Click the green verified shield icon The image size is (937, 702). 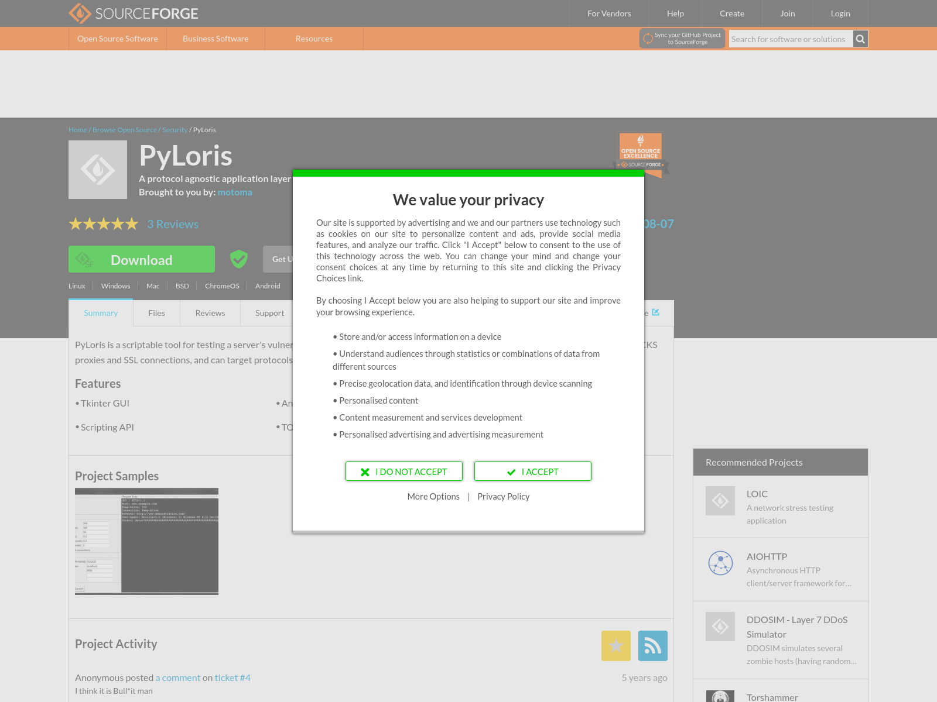[239, 259]
